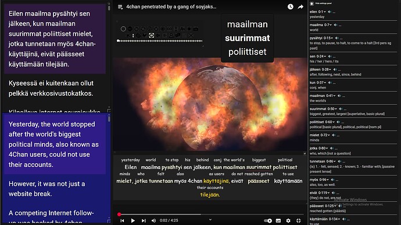Play the video with the play button
The width and height of the screenshot is (401, 225).
(x=133, y=221)
